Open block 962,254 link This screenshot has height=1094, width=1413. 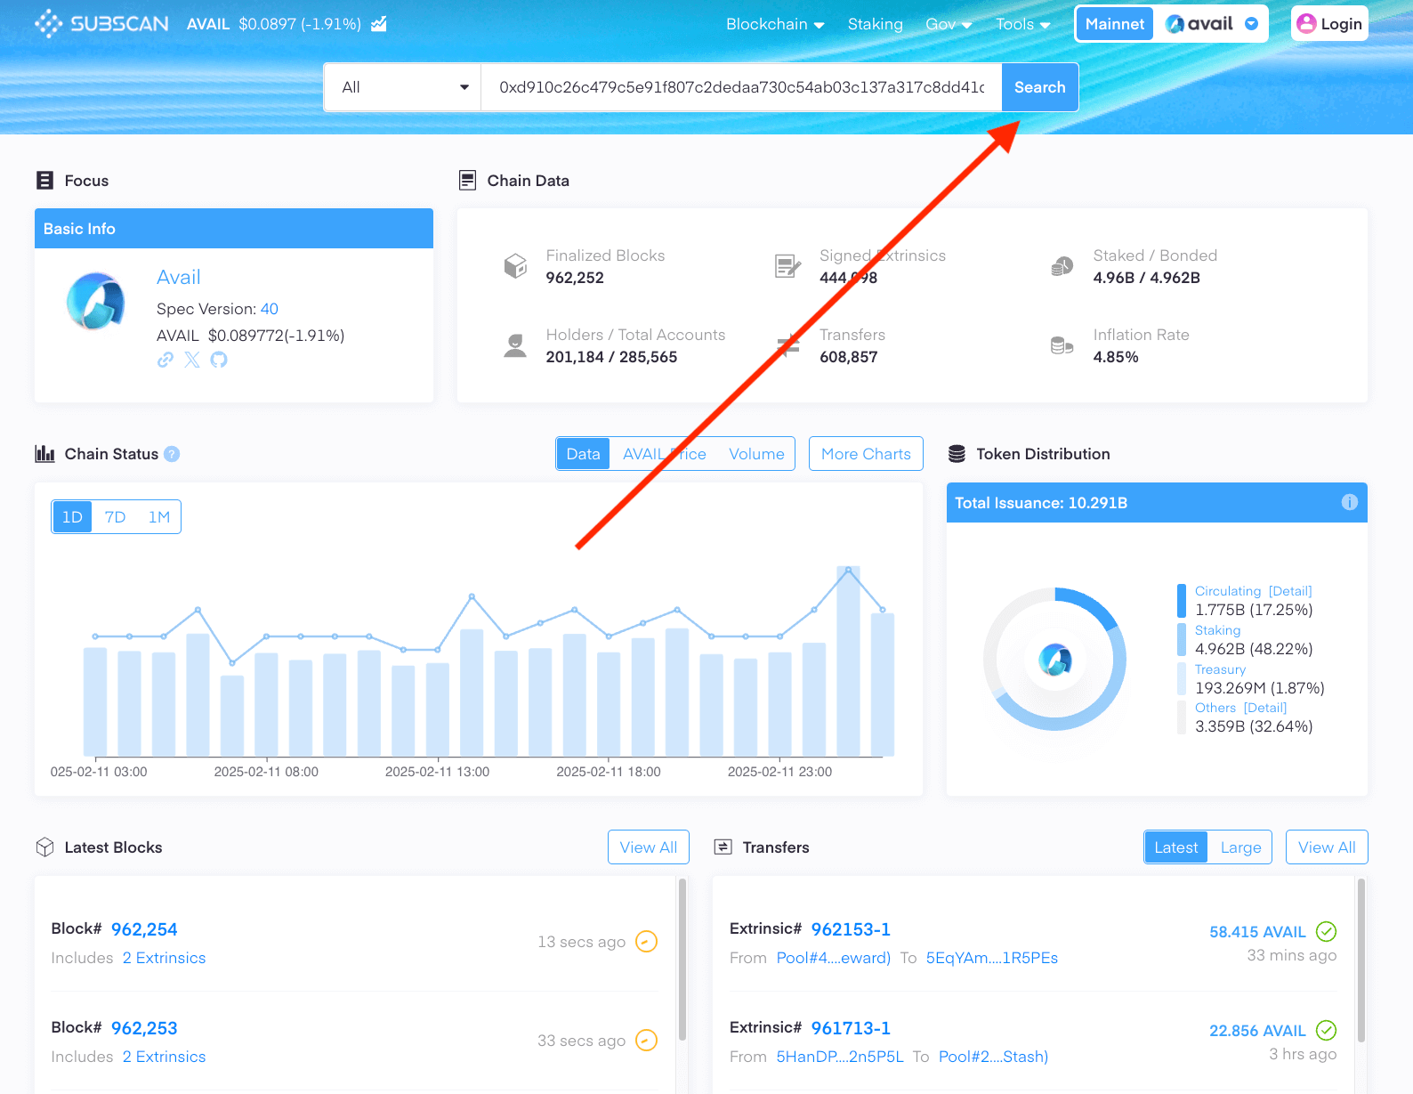pyautogui.click(x=144, y=929)
